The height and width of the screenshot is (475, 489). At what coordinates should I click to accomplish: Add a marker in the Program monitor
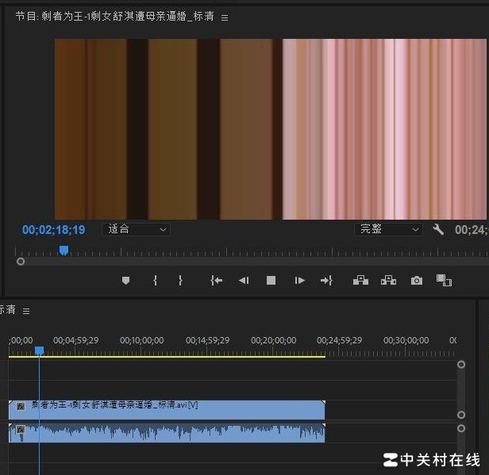[125, 281]
